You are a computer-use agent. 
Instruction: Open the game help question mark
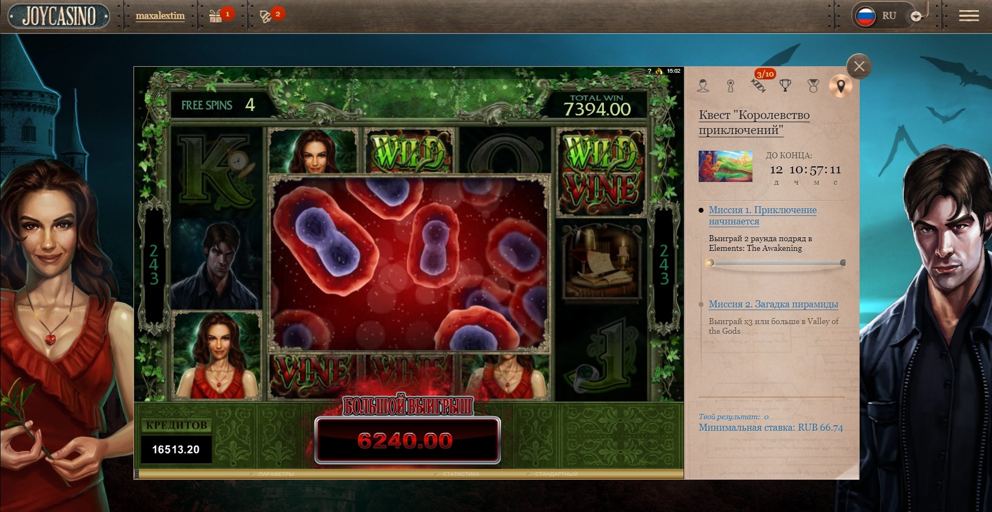click(649, 71)
